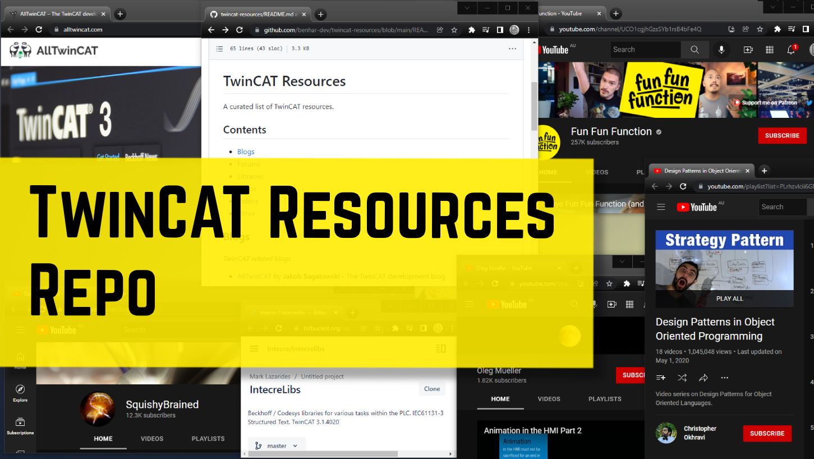Click the search magnifier in Fun Fun Function window
The height and width of the screenshot is (459, 814).
(x=695, y=49)
